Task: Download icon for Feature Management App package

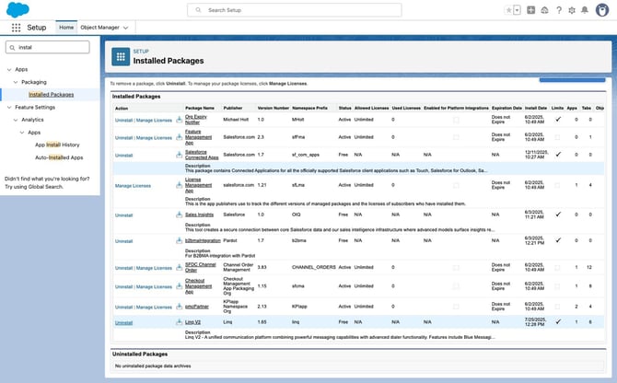Action: pyautogui.click(x=179, y=137)
